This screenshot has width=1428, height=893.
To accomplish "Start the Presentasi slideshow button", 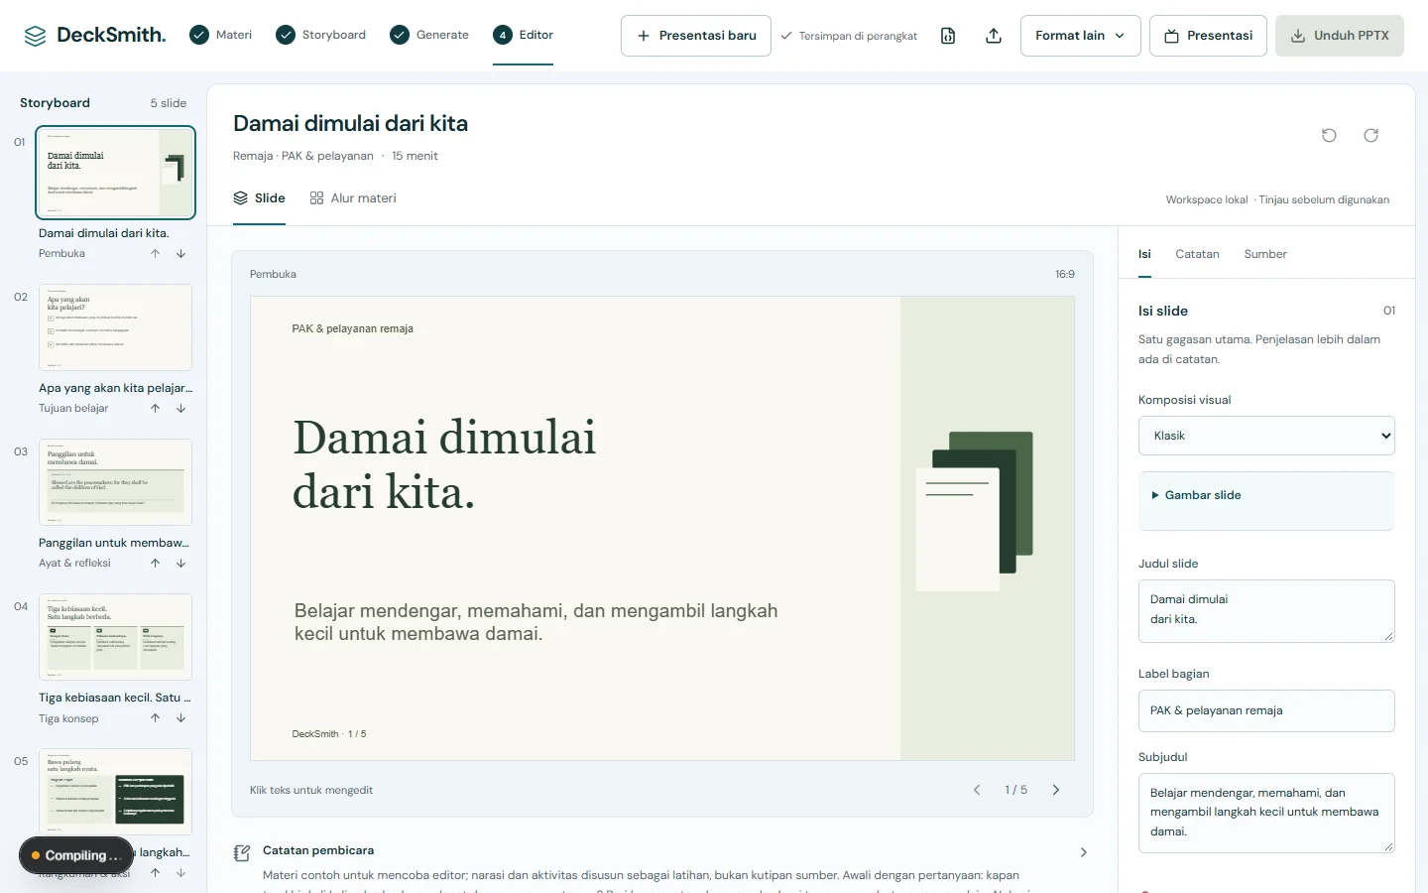I will (x=1208, y=36).
